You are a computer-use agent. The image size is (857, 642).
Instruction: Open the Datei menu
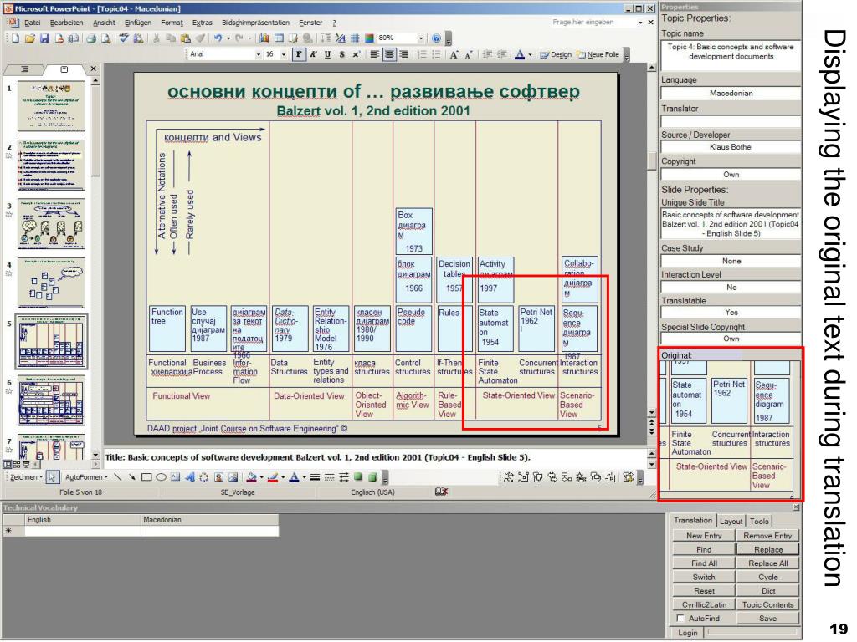[33, 23]
